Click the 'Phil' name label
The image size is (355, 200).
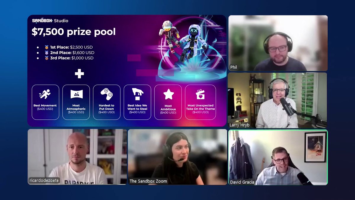tap(234, 67)
